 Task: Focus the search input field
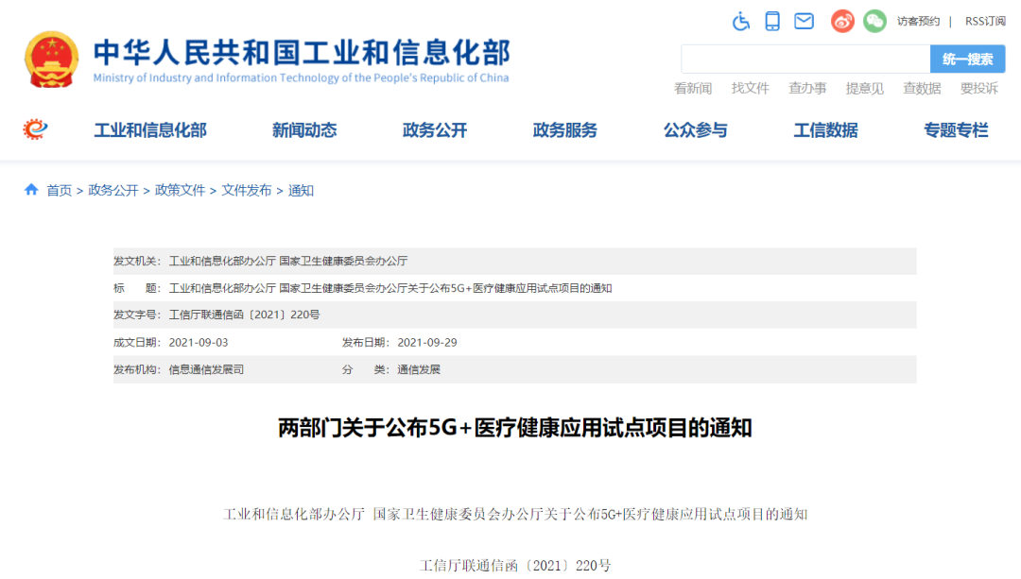[805, 60]
